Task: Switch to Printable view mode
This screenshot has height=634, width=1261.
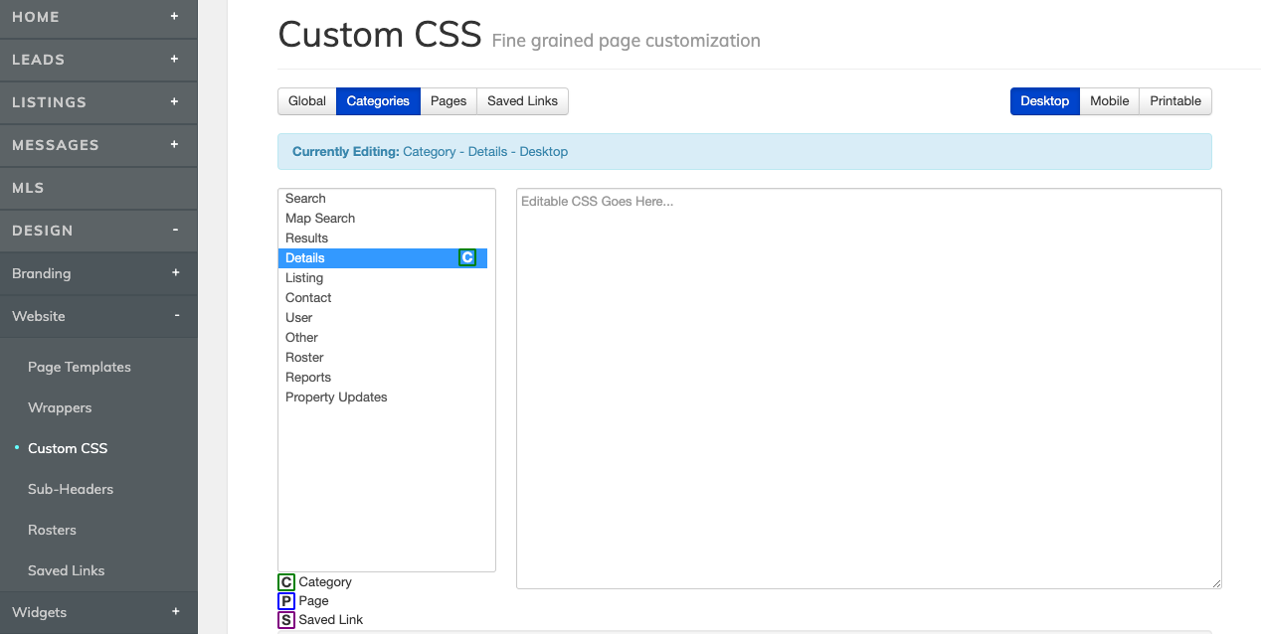Action: (1174, 100)
